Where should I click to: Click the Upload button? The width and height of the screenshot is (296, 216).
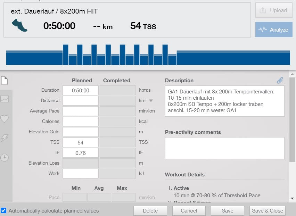[274, 10]
